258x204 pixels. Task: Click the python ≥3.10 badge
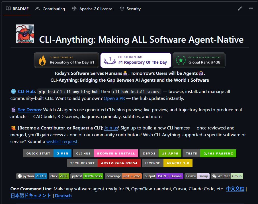32,176
